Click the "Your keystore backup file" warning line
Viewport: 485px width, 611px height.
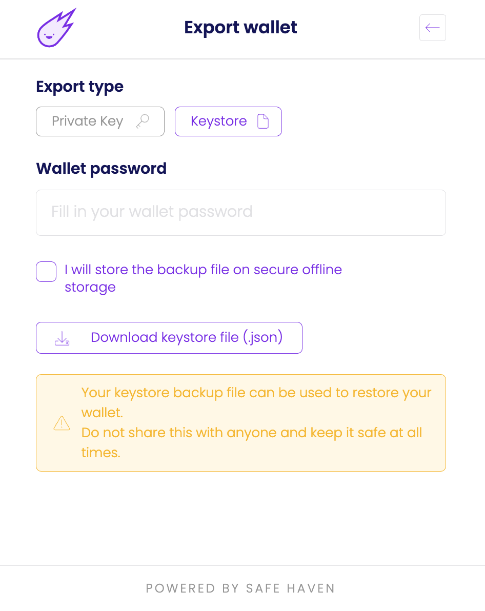point(256,393)
